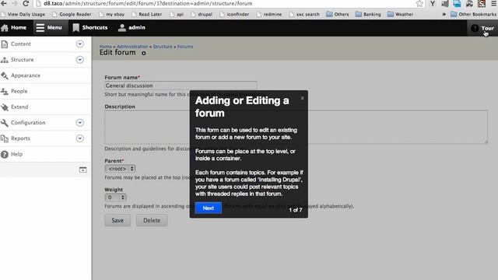The width and height of the screenshot is (498, 280).
Task: Click the browser address bar URL
Action: click(148, 3)
